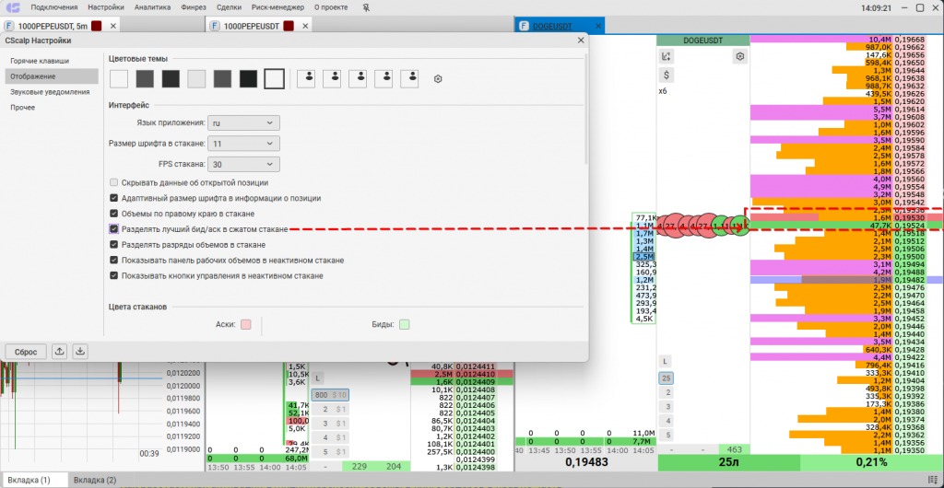Click the chart icon in DOGEUSDT panel
This screenshot has width=944, height=488.
666,56
